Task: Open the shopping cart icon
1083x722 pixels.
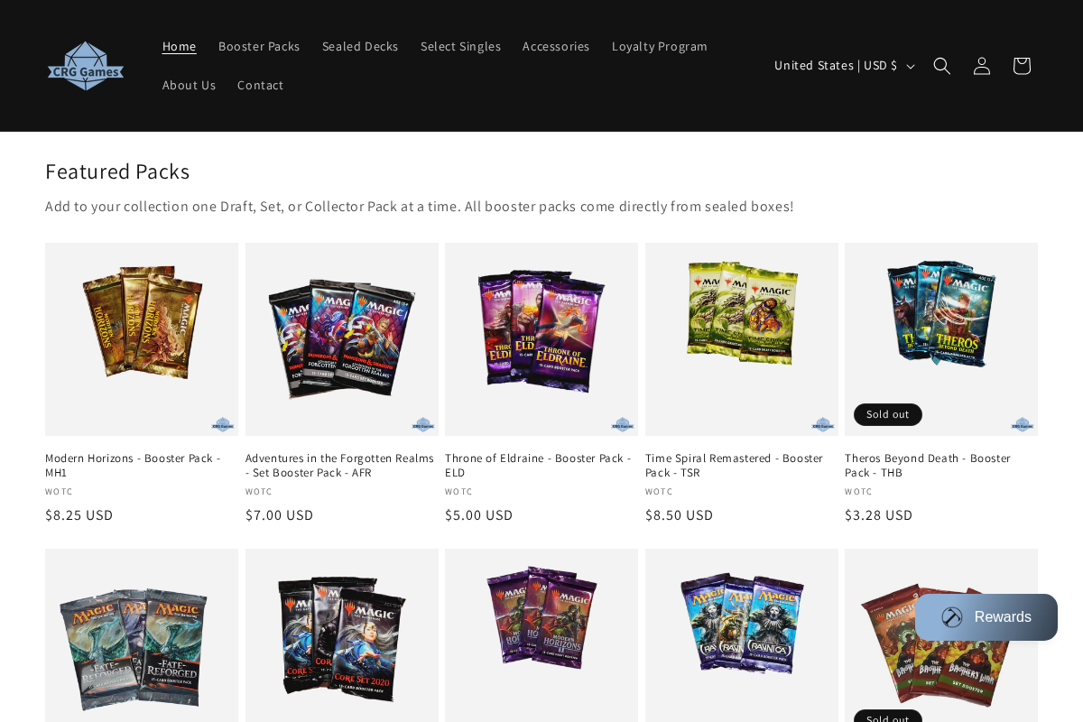Action: [x=1021, y=65]
